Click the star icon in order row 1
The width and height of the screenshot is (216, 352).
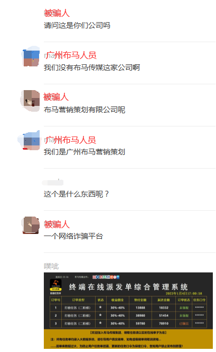[100, 307]
